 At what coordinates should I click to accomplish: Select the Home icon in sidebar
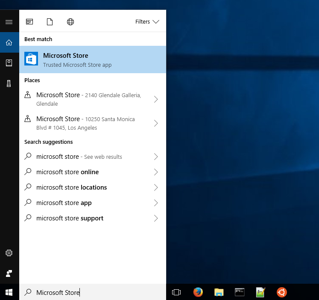[x=9, y=42]
